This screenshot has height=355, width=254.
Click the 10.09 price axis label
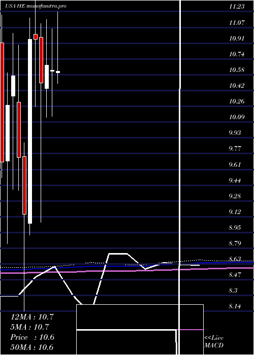[237, 117]
